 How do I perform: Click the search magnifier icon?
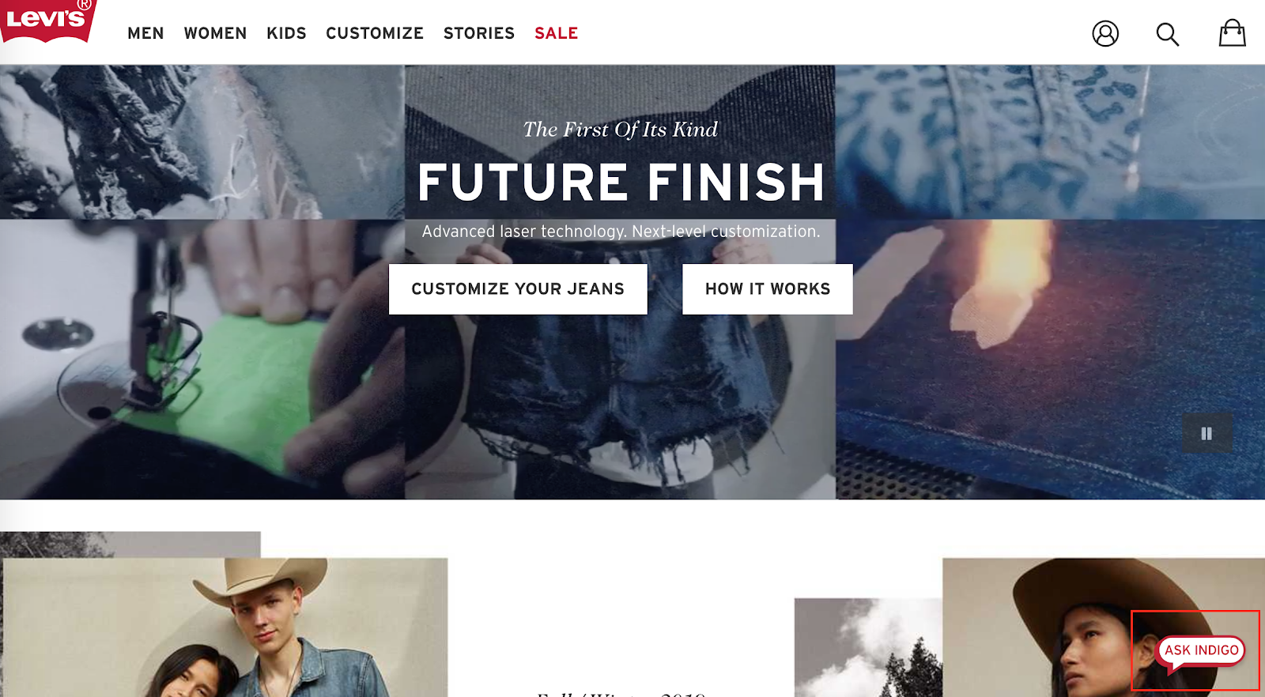(x=1167, y=34)
